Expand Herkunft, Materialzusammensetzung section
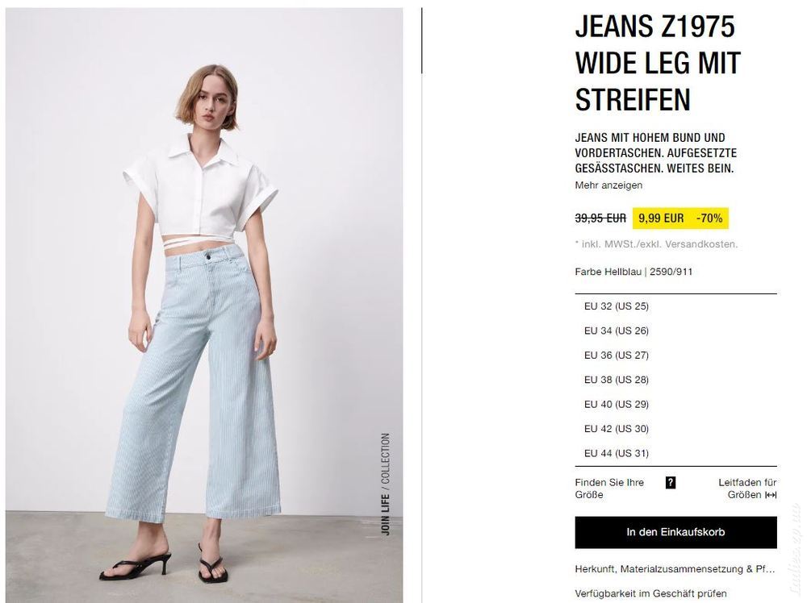 coord(675,569)
